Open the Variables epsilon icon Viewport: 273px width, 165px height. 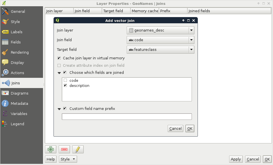[x=5, y=114]
